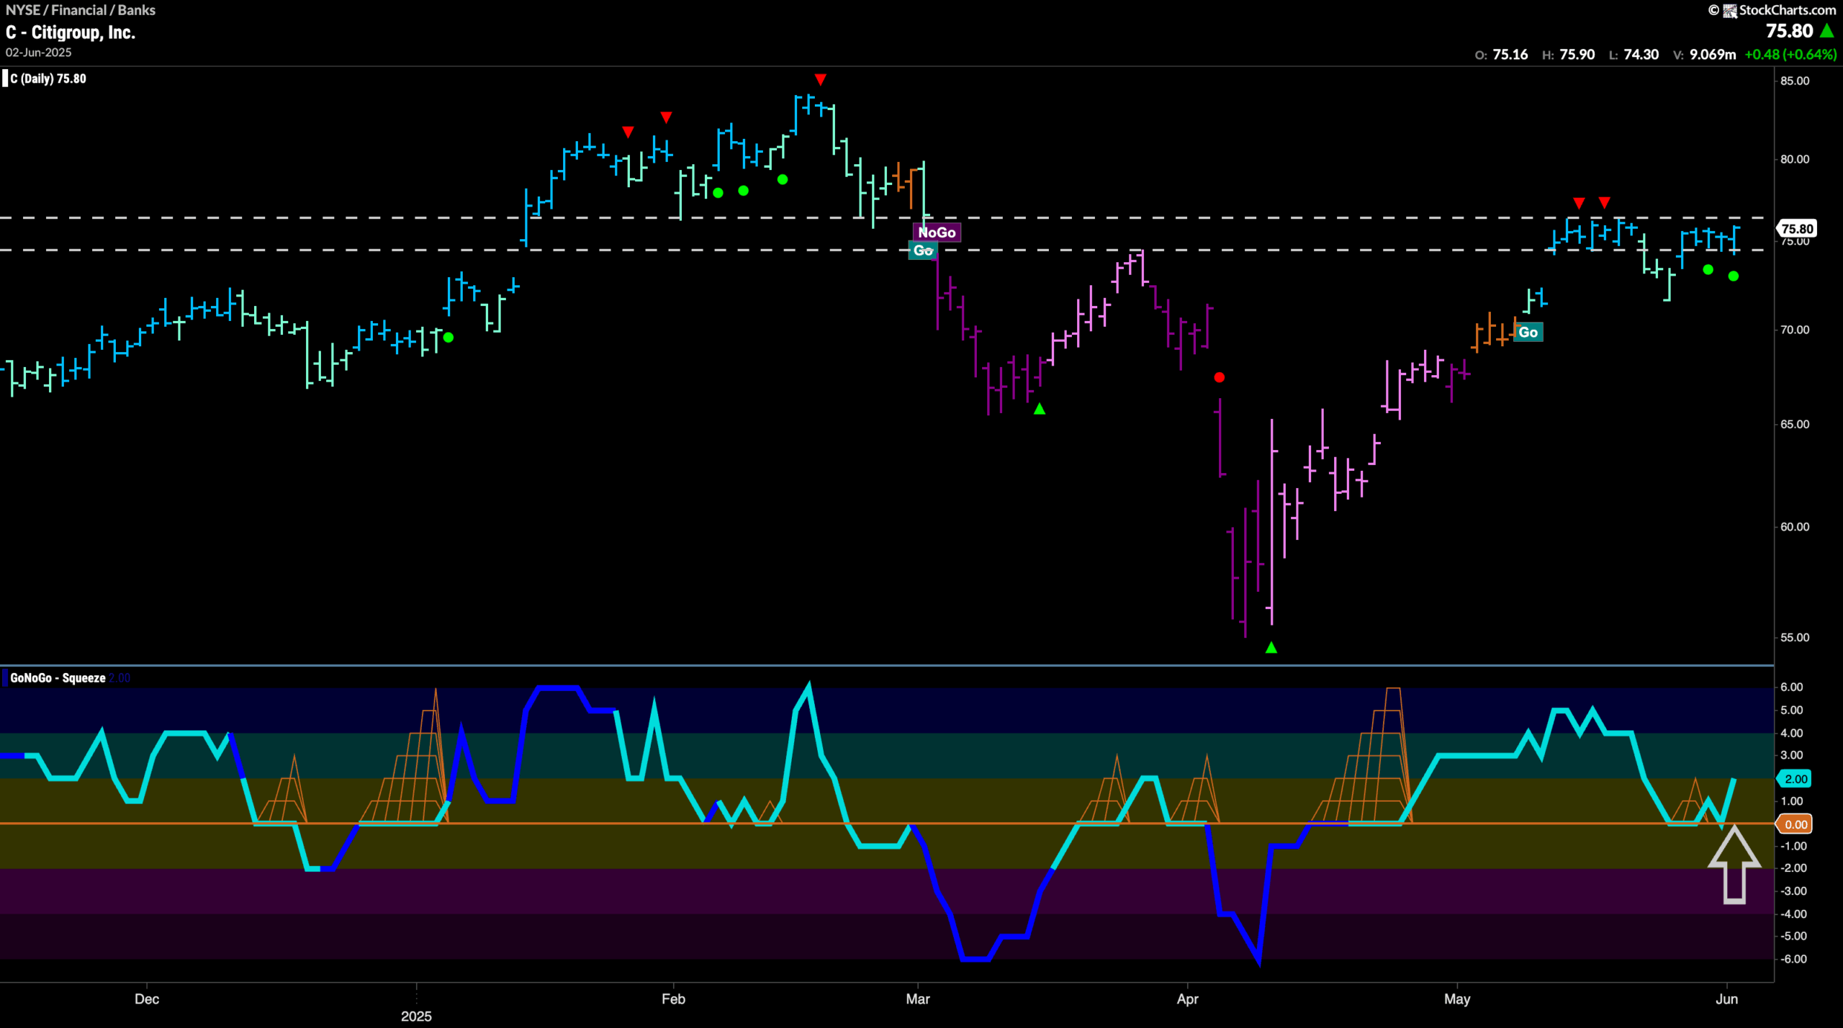This screenshot has height=1028, width=1843.
Task: Click the green triangle at the April low
Action: click(x=1271, y=647)
